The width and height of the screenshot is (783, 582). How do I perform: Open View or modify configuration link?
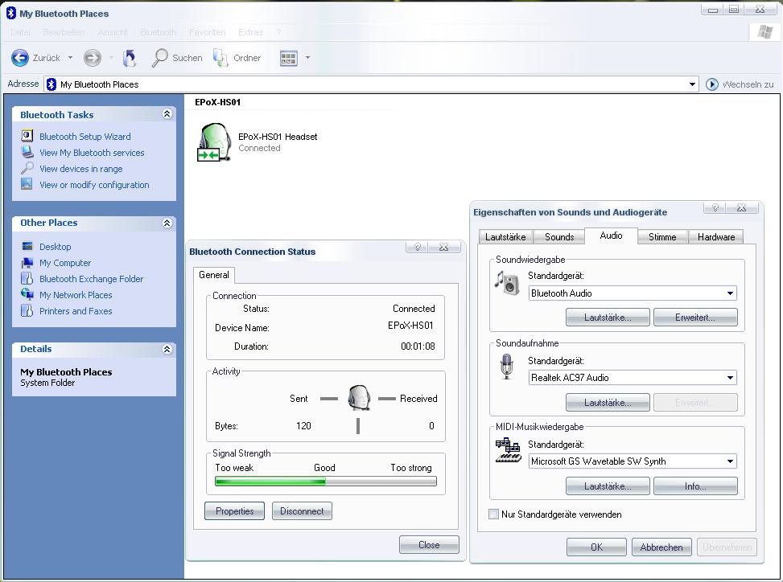94,185
